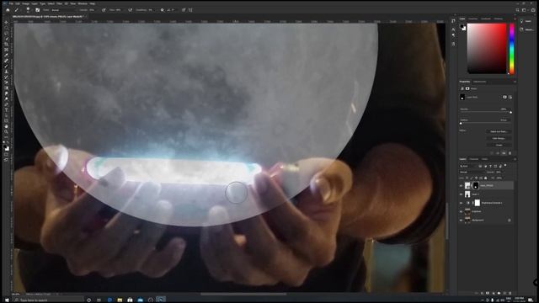Select the Horizontal Type tool

pos(6,110)
